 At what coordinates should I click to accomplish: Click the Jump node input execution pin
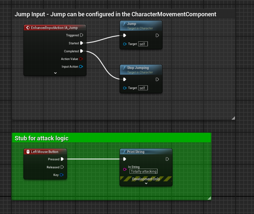[124, 35]
